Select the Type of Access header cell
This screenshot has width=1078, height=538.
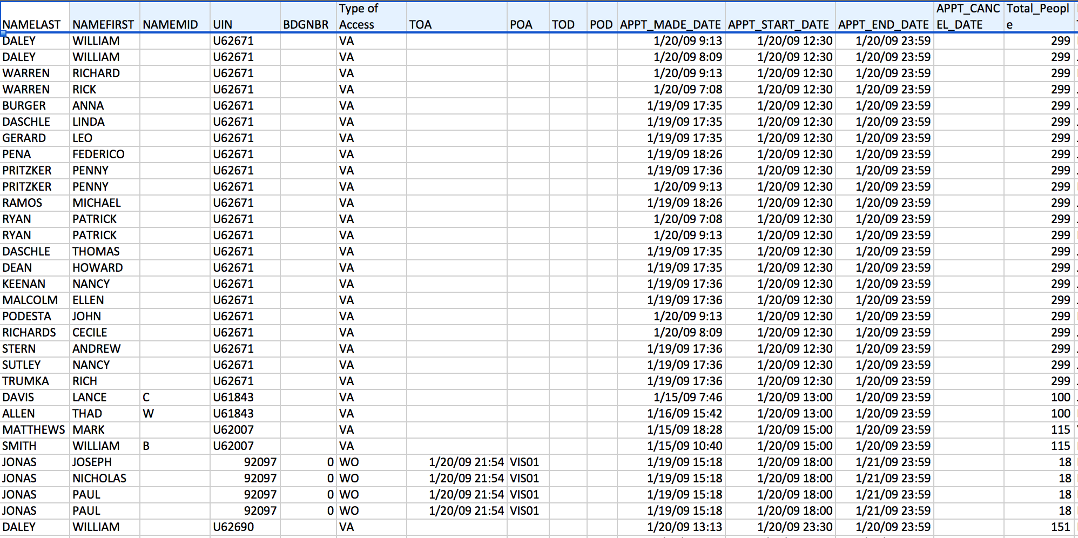point(372,17)
